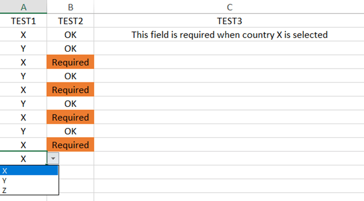Select column C header

coord(229,7)
